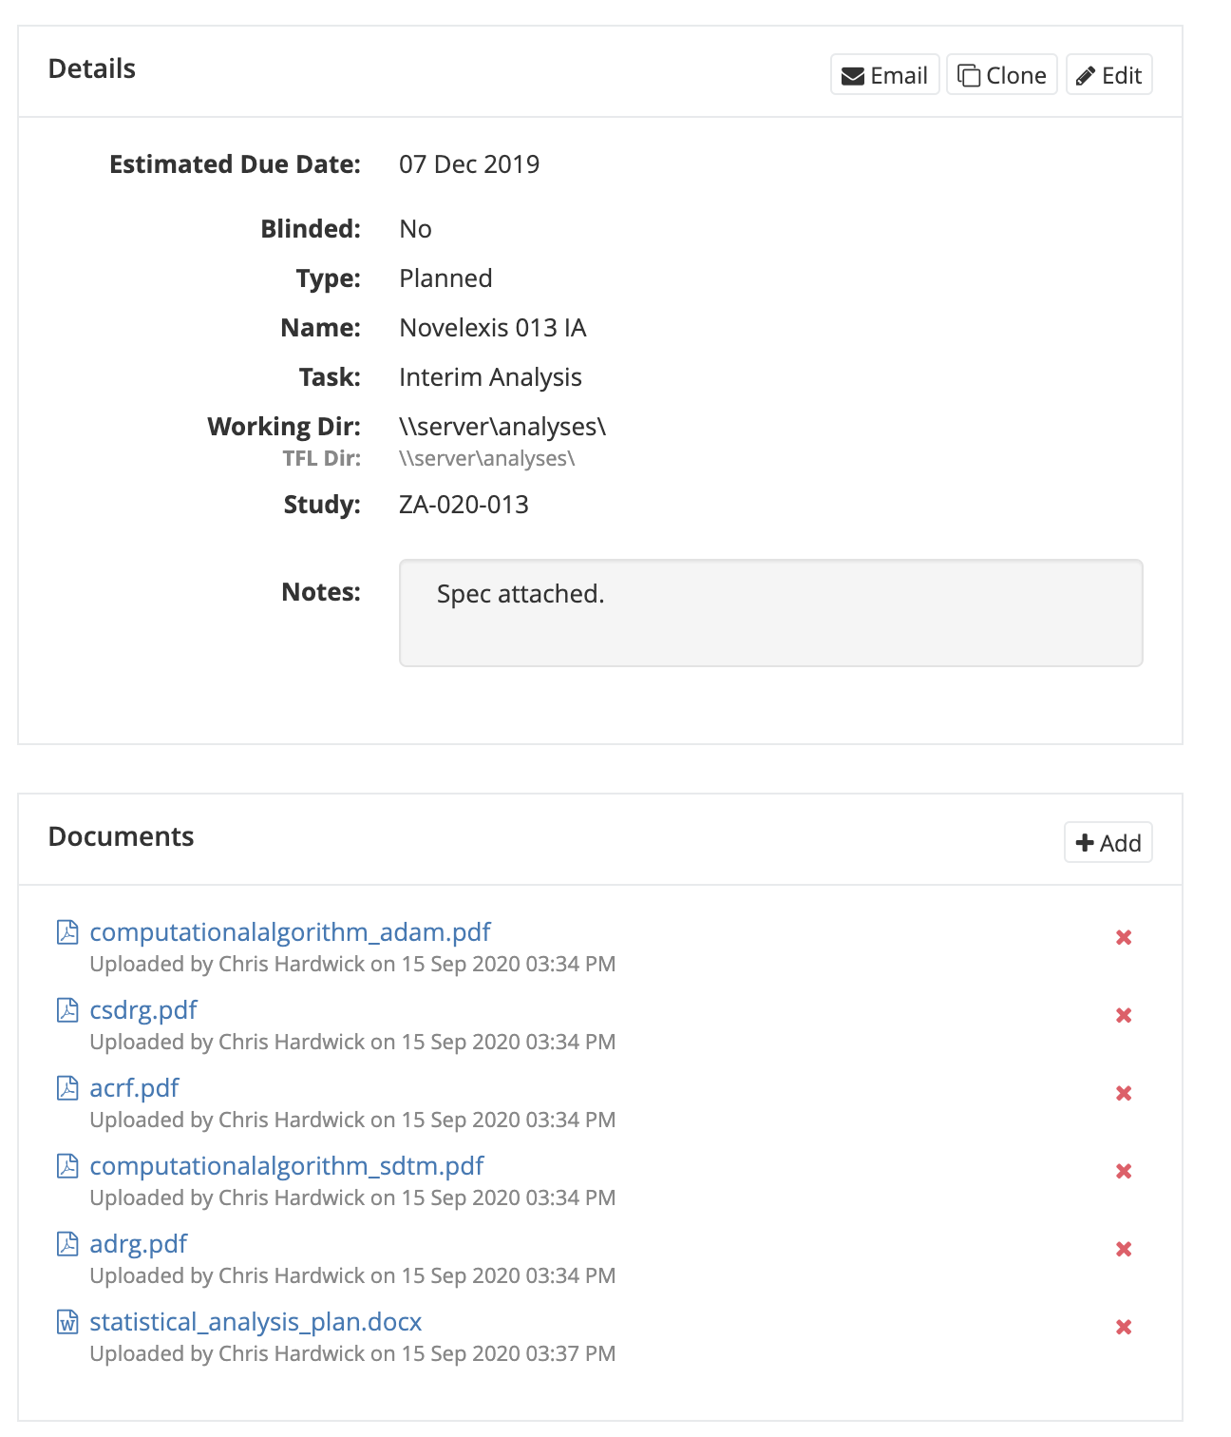This screenshot has width=1231, height=1437.
Task: Click upload info dated 03:37 PM
Action: pos(352,1353)
